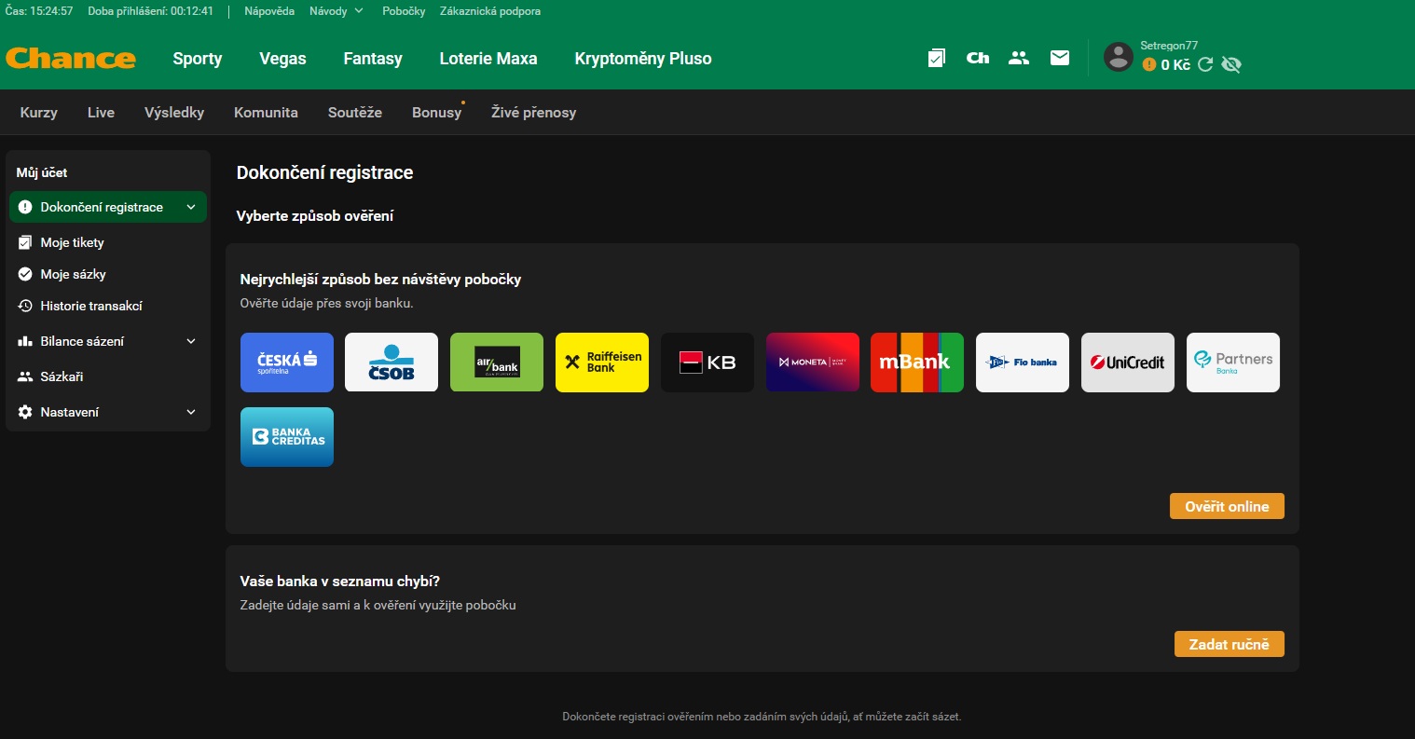The image size is (1415, 739).
Task: Toggle balance visibility eye icon
Action: click(x=1231, y=64)
